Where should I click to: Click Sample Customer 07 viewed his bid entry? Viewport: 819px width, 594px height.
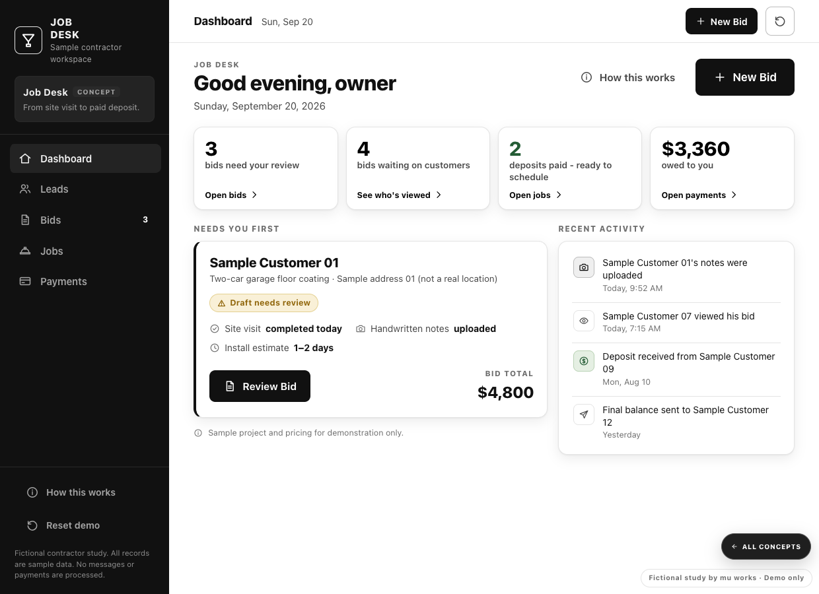pos(676,322)
